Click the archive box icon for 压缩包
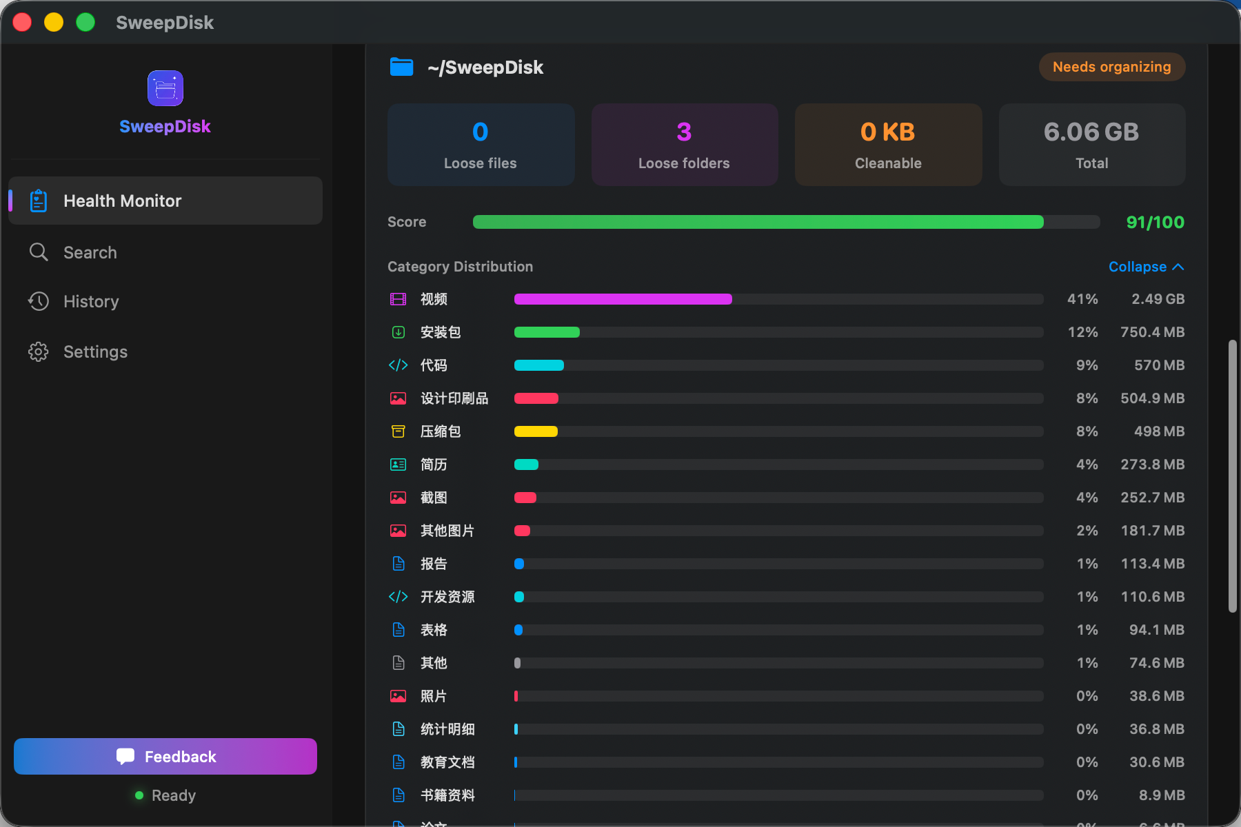This screenshot has height=827, width=1241. click(x=398, y=431)
